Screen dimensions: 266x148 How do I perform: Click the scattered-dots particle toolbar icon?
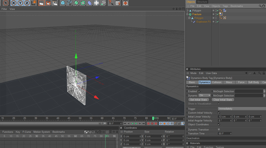(103, 3)
